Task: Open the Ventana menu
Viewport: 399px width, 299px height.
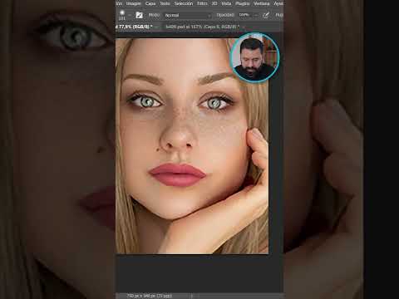Action: (x=262, y=3)
